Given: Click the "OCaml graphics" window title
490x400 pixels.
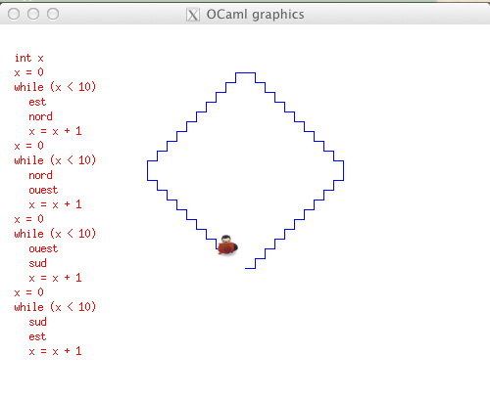Looking at the screenshot, I should pos(255,15).
